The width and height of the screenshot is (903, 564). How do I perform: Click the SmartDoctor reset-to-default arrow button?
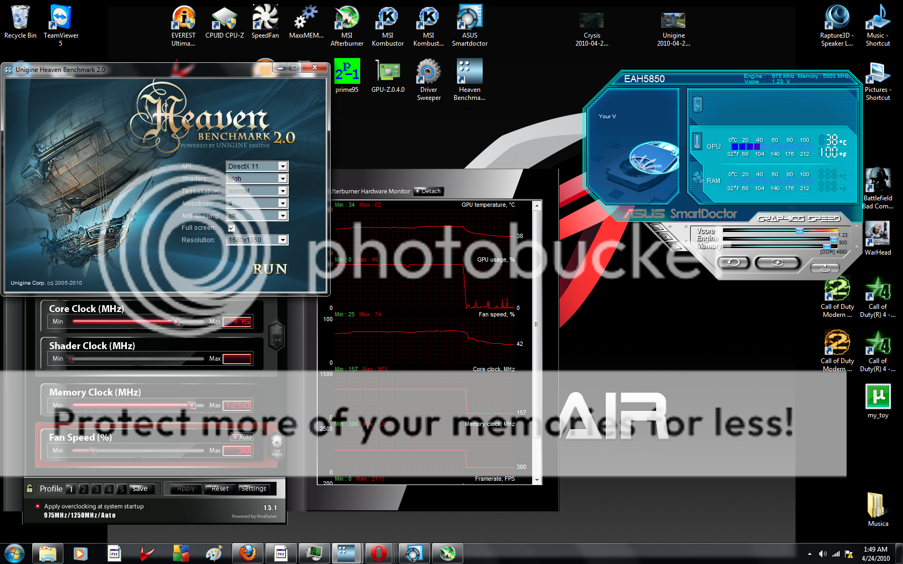tap(733, 262)
